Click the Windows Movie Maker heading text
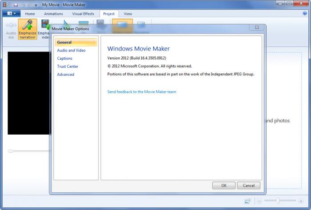 pos(139,49)
